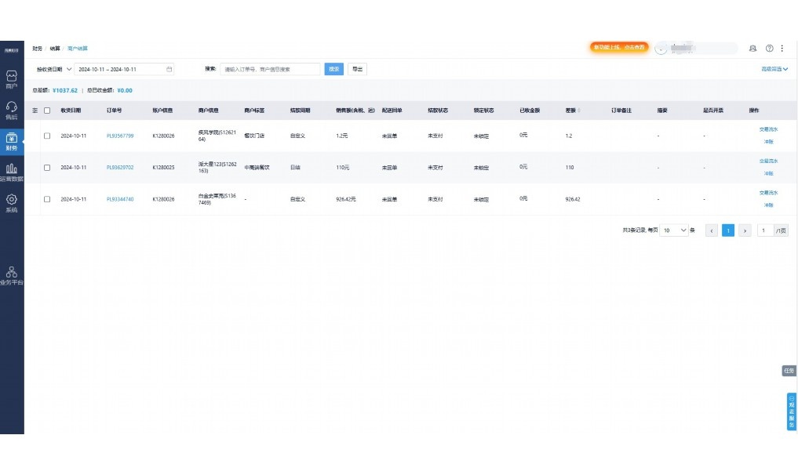The height and width of the screenshot is (475, 798).
Task: Click 财务 in the breadcrumb
Action: click(x=37, y=49)
